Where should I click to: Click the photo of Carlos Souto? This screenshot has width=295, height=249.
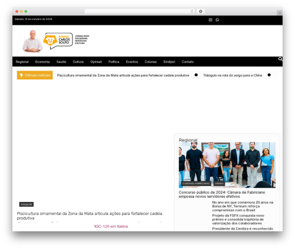(x=32, y=41)
